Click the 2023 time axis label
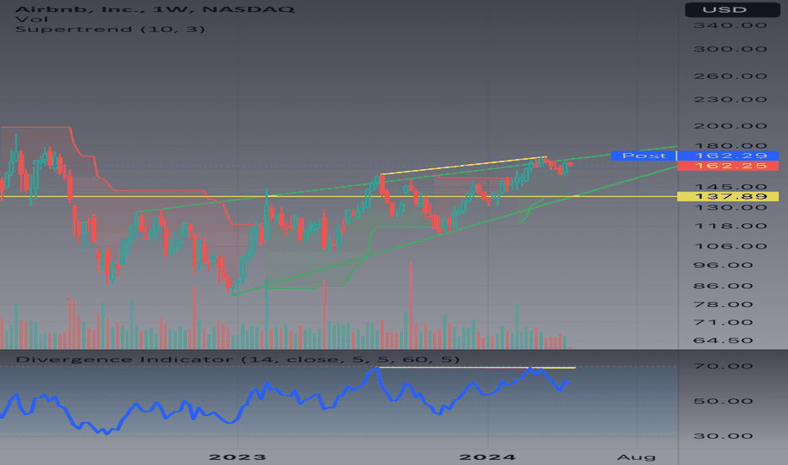Screen dimensions: 788x465 [238, 457]
